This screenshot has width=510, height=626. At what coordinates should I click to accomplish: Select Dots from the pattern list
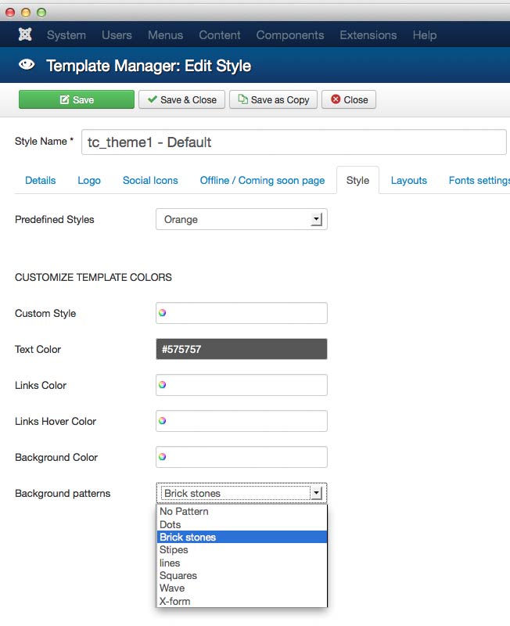coord(171,524)
